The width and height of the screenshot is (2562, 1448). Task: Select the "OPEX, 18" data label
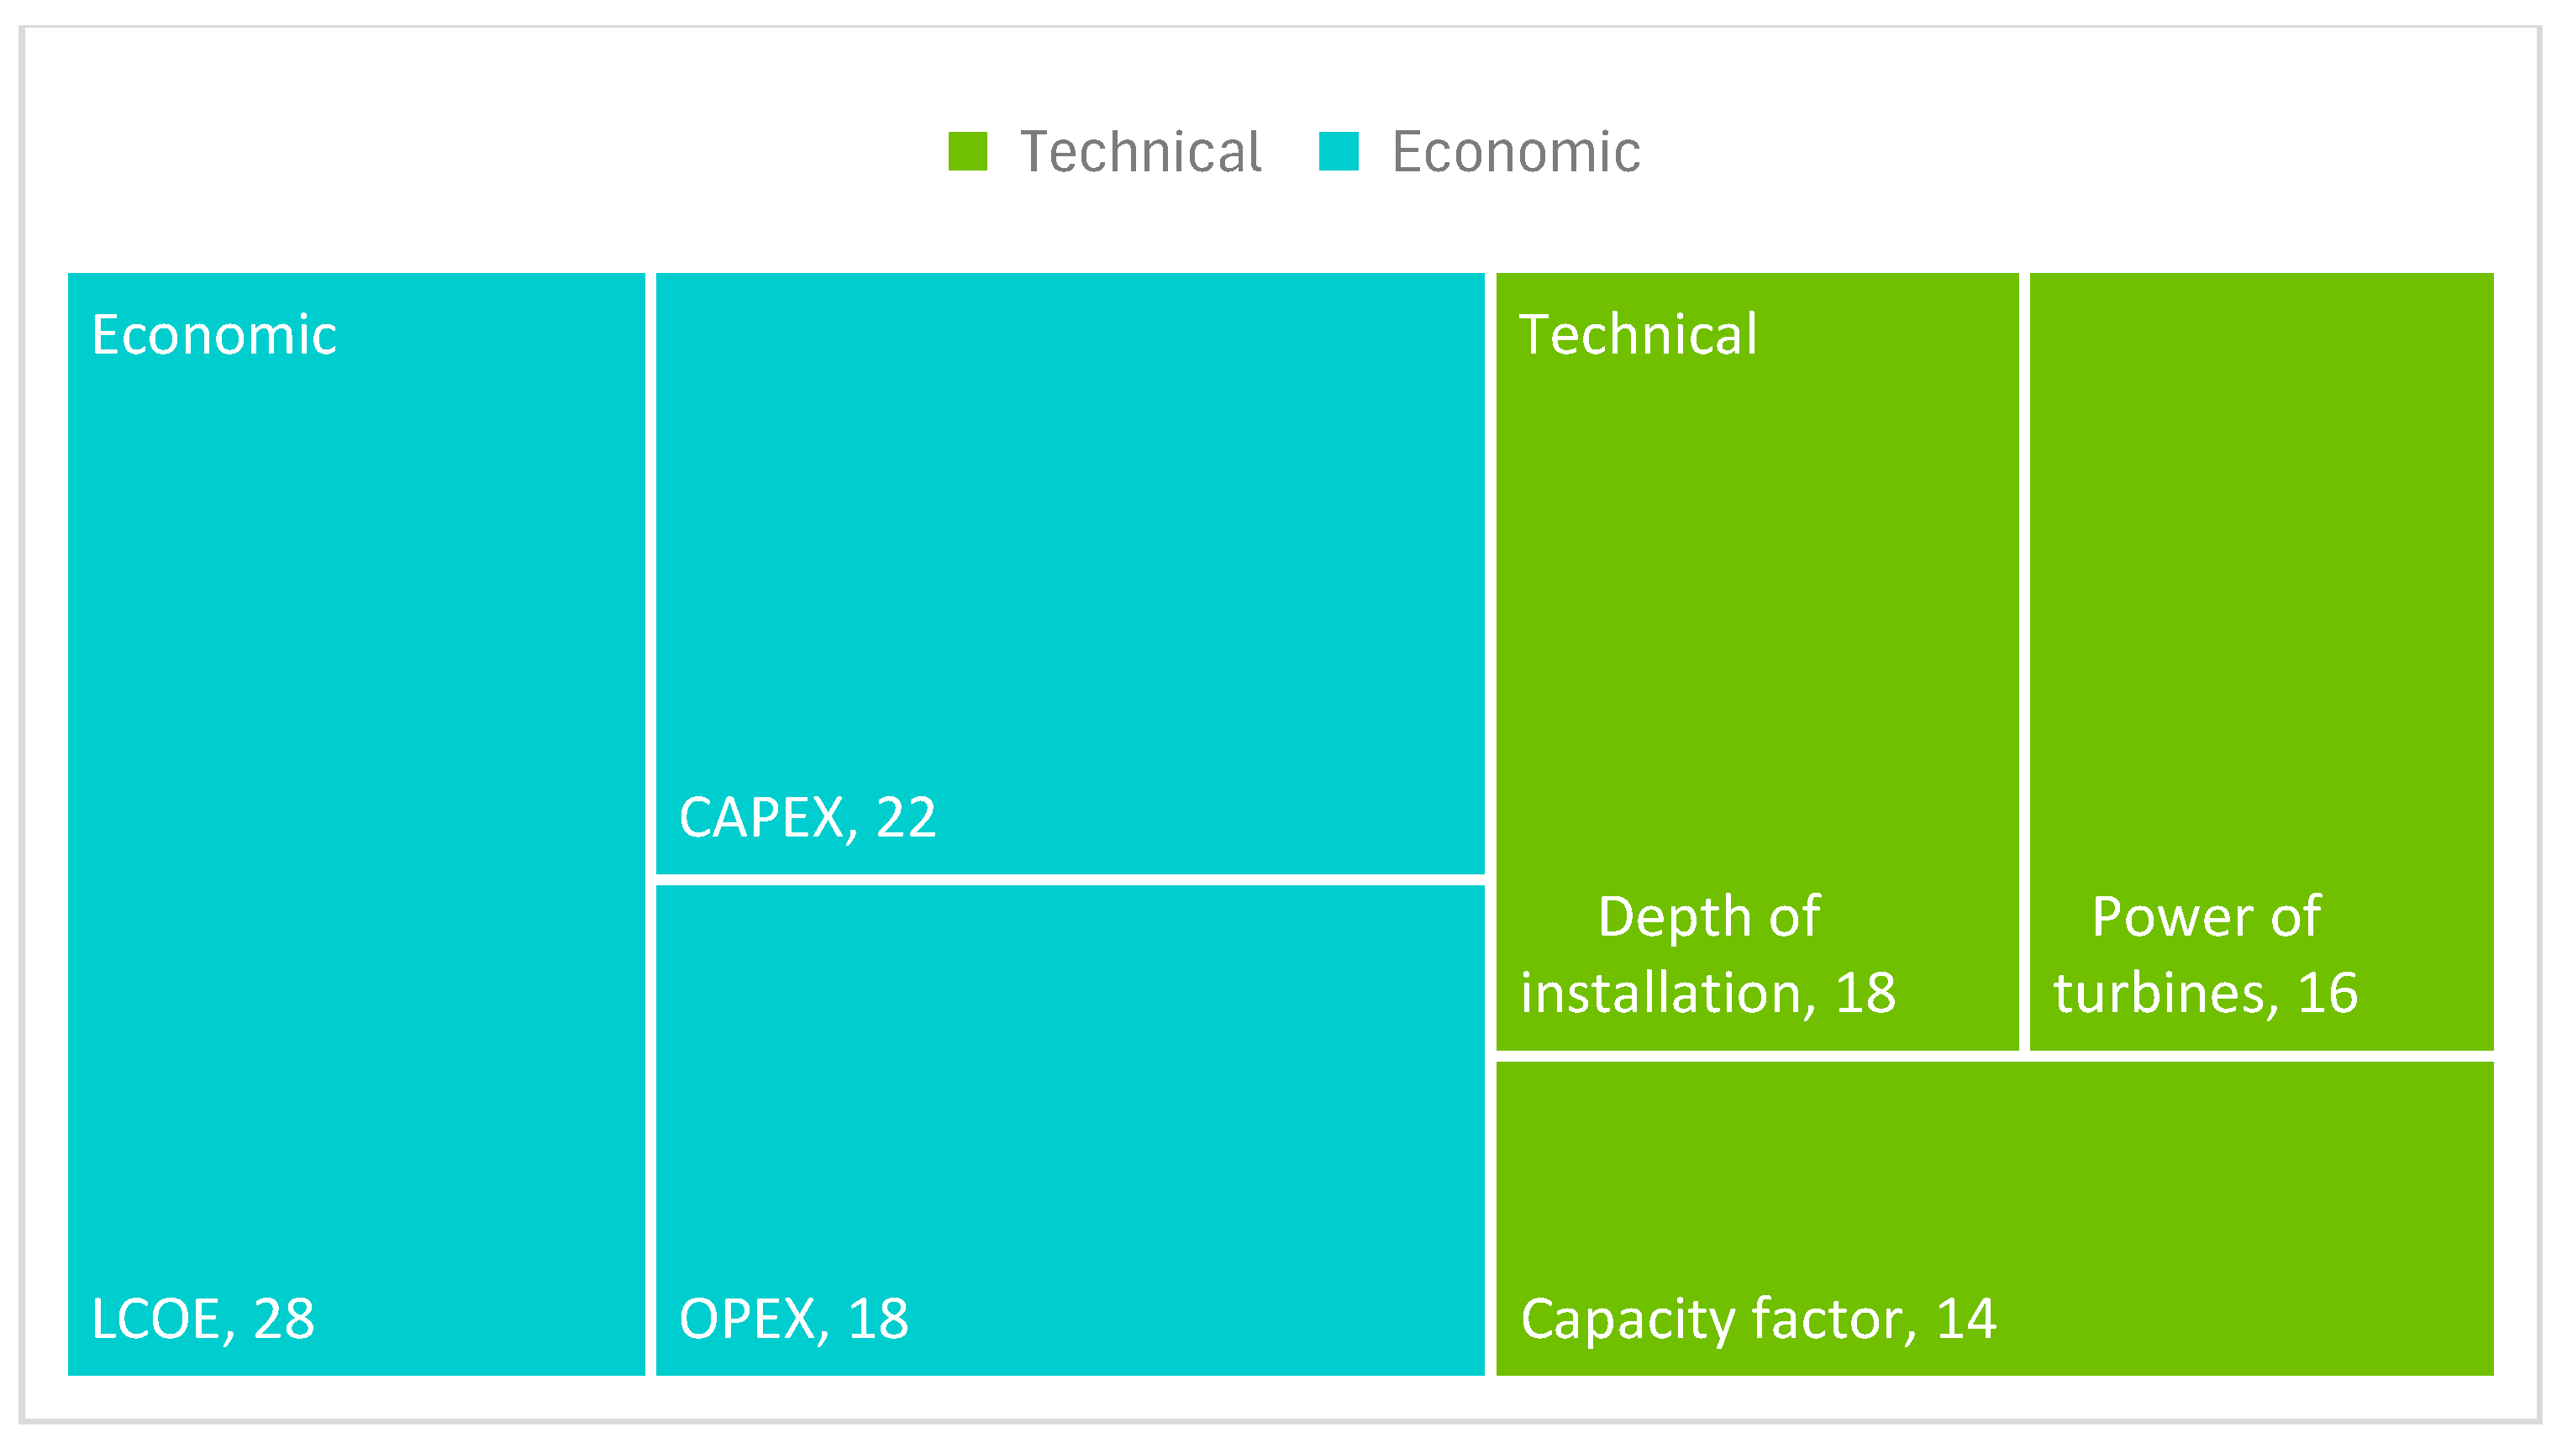tap(793, 1319)
